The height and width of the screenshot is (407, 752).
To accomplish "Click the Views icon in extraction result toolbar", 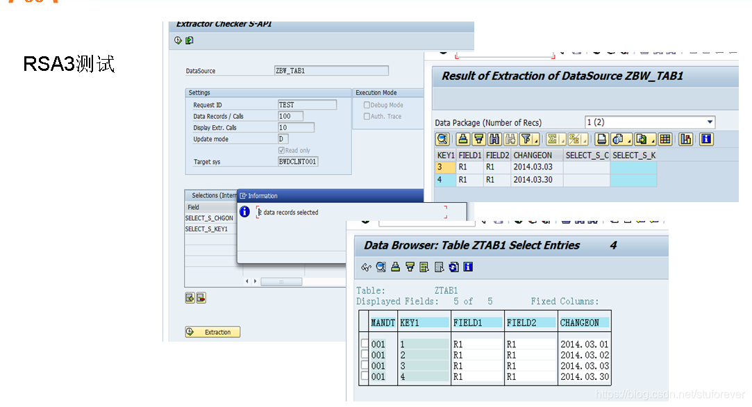I will [618, 139].
